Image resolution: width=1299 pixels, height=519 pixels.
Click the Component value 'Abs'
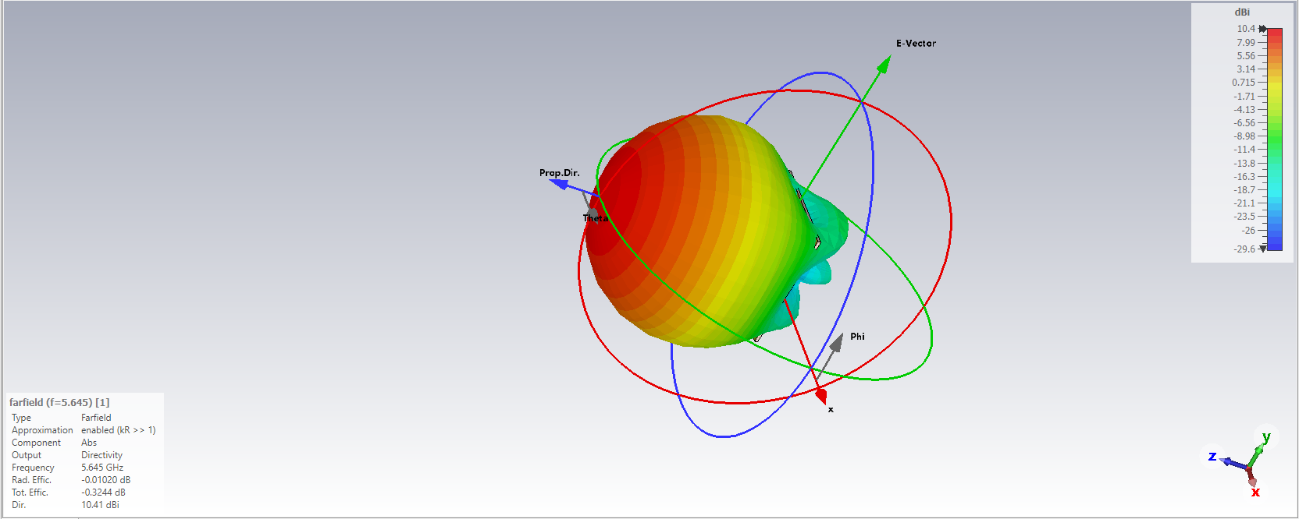point(89,443)
